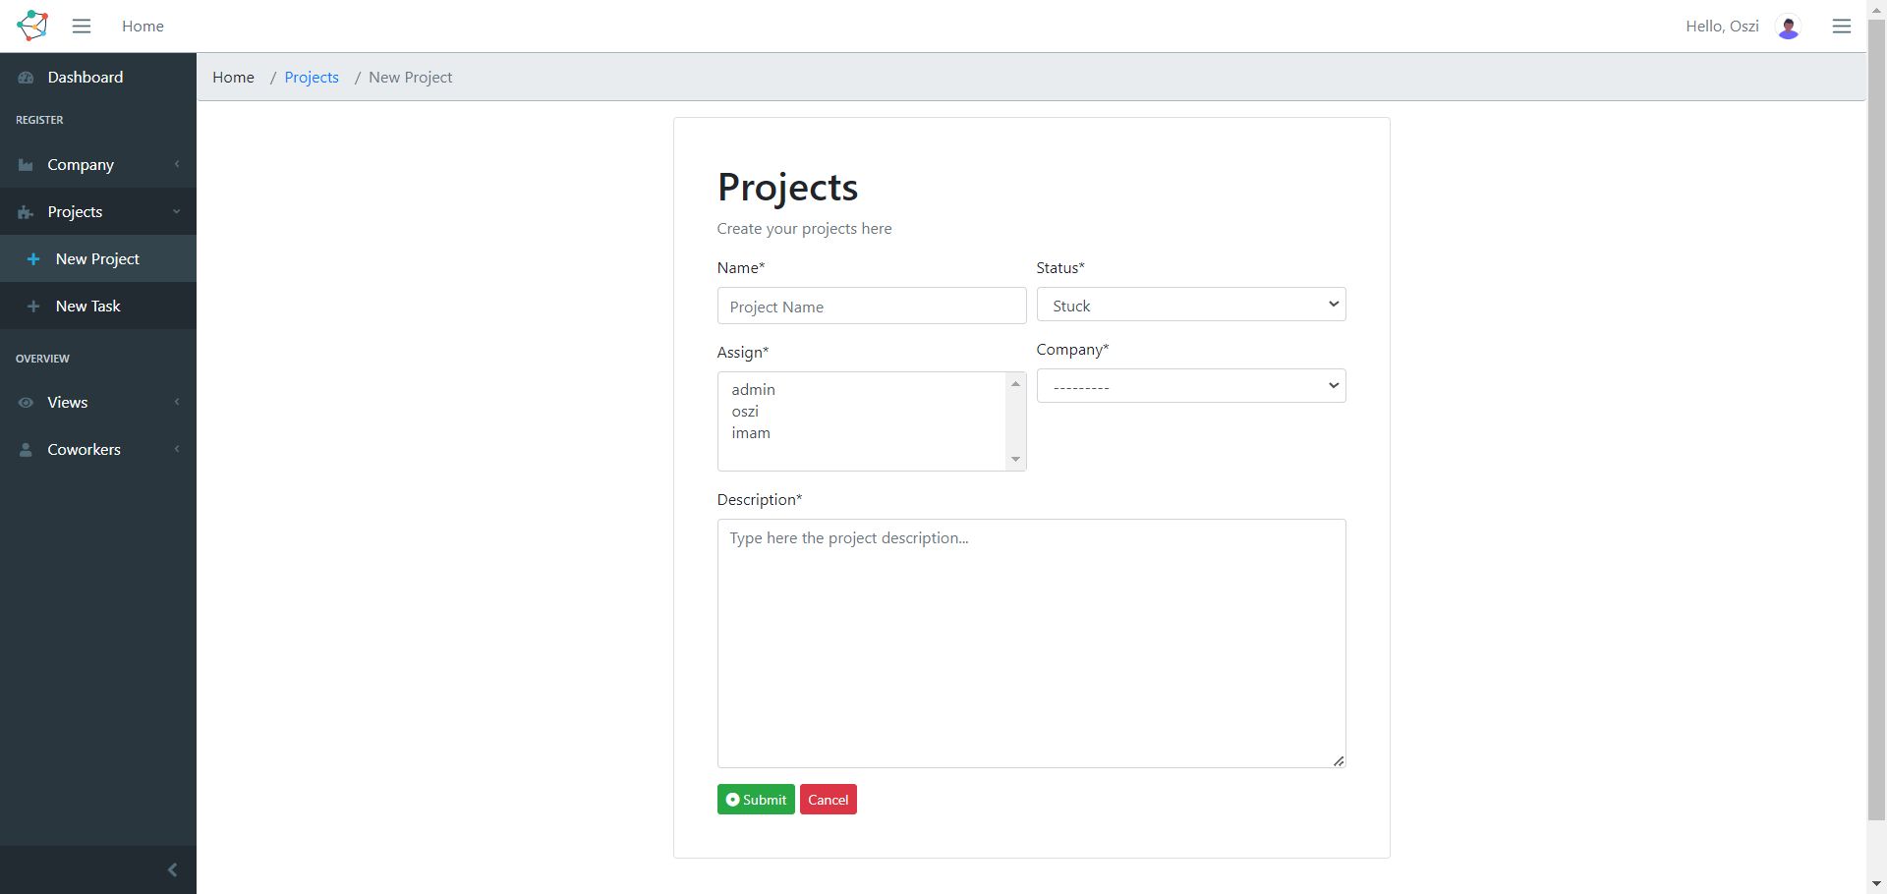This screenshot has width=1887, height=894.
Task: Click the Coworkers person icon
Action: (x=26, y=450)
